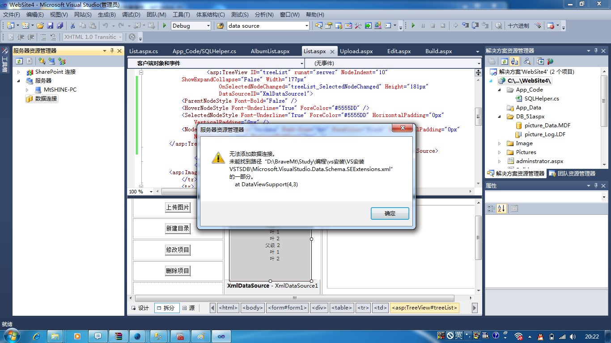Expand the SharePoint 连接 node

[18, 72]
